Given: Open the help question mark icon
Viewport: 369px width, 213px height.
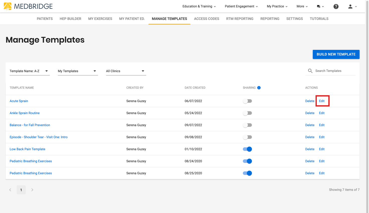Looking at the screenshot, I should (x=336, y=7).
